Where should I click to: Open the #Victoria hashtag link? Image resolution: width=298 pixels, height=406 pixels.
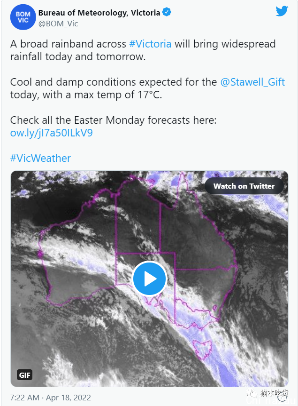click(x=150, y=44)
